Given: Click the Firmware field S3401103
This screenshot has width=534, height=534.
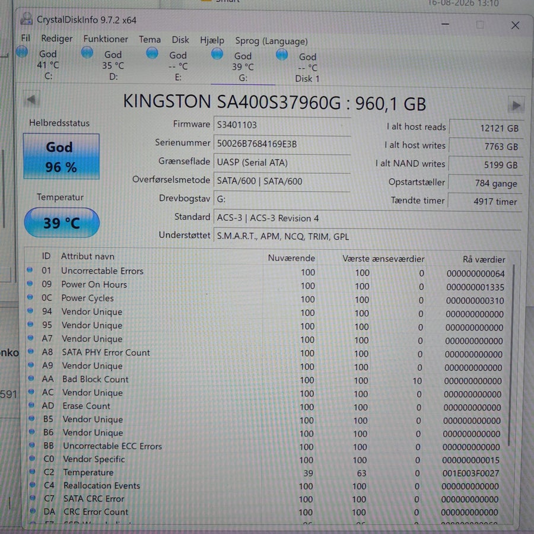Looking at the screenshot, I should (282, 125).
